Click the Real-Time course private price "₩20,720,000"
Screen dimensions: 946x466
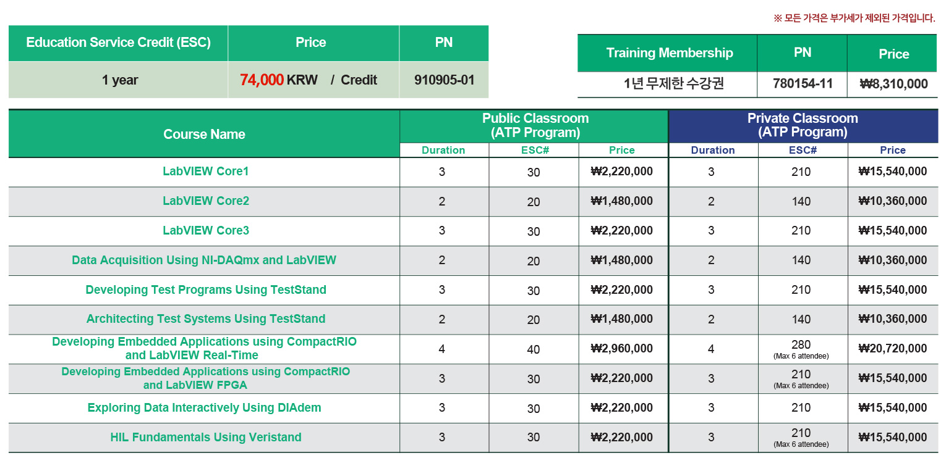(893, 349)
